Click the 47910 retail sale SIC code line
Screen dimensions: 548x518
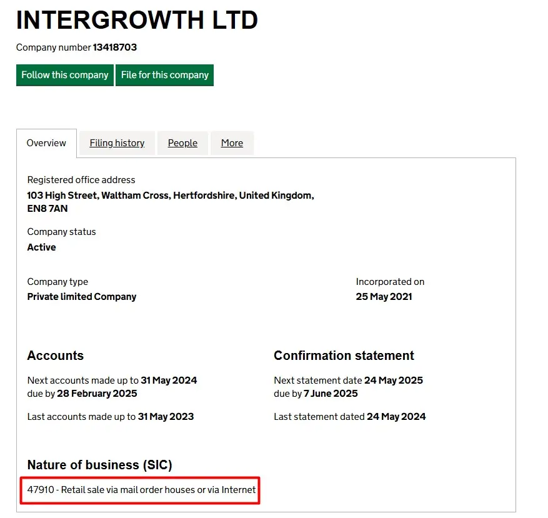142,490
